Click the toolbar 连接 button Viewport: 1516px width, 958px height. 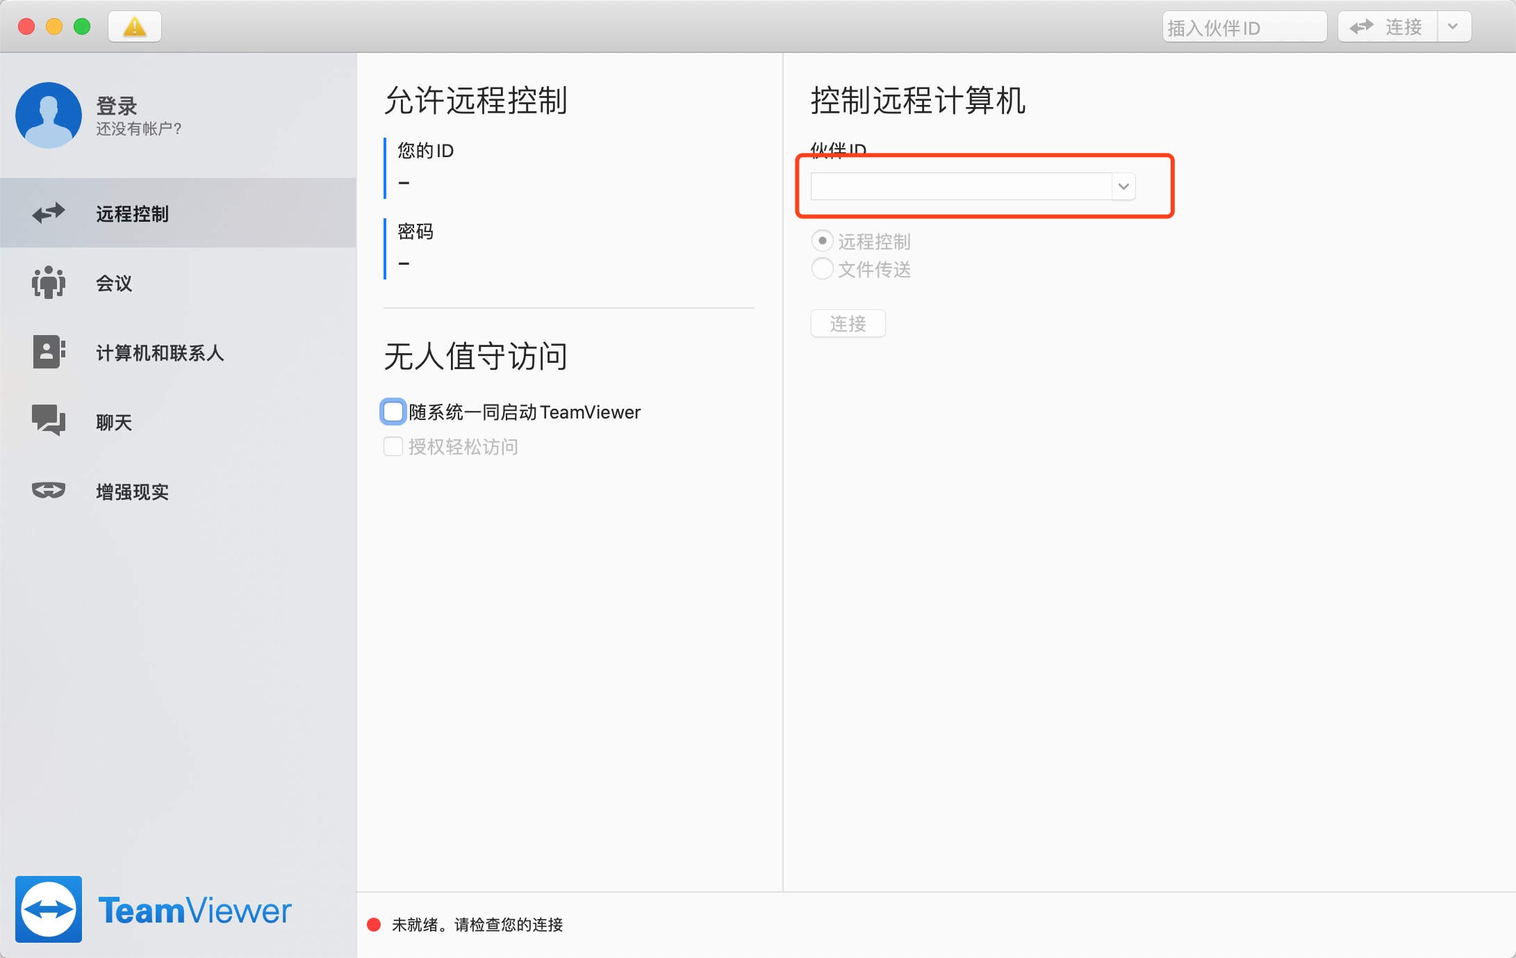pos(1387,27)
